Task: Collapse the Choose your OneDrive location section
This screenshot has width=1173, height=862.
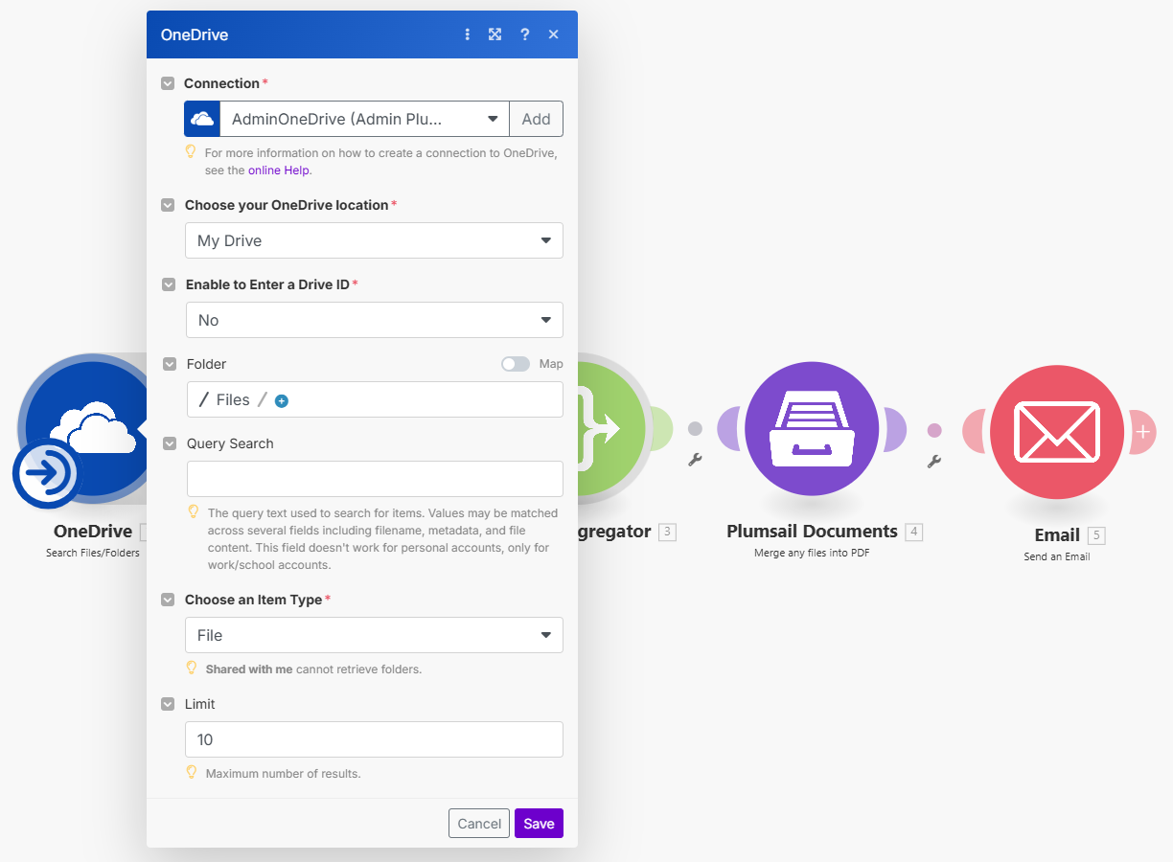Action: (x=168, y=205)
